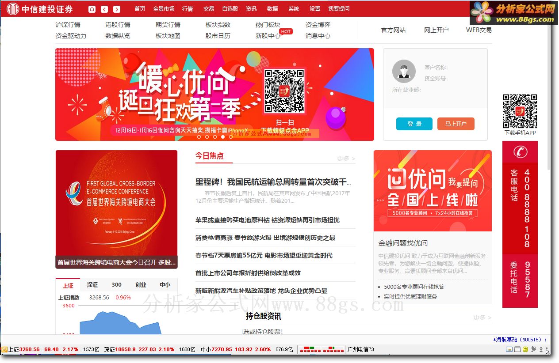559x363 pixels.
Task: Open news 新版新能源汽车补贴政策落地
Action: (261, 291)
